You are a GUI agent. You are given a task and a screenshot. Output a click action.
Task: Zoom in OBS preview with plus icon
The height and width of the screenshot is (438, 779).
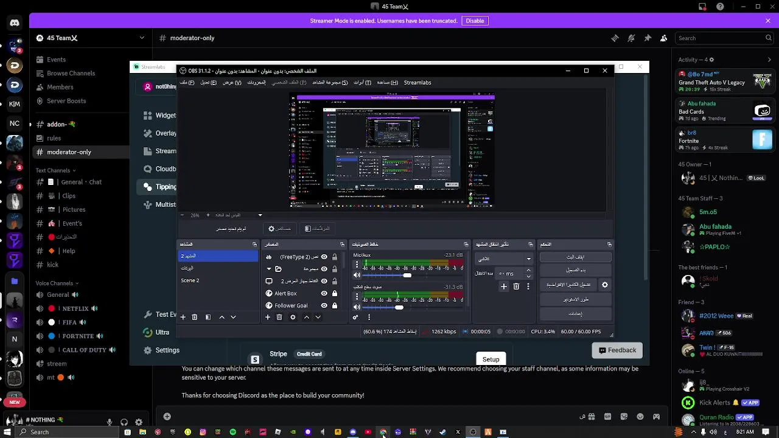[x=208, y=215]
